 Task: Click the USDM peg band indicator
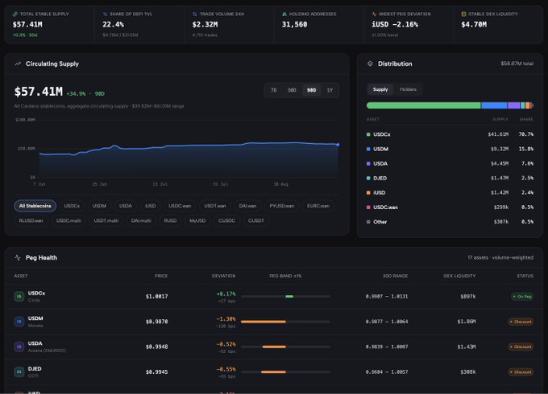pos(285,322)
